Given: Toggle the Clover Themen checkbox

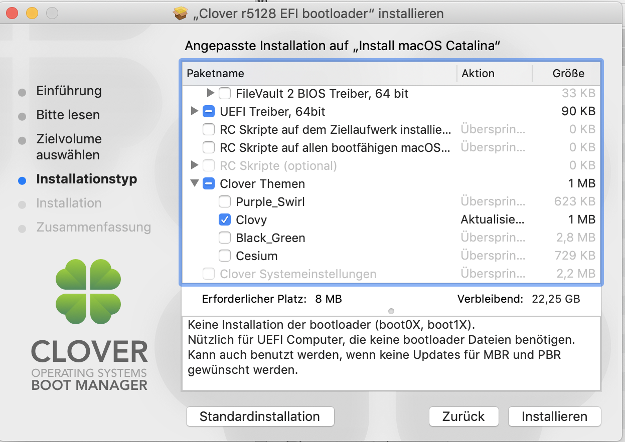Looking at the screenshot, I should click(x=209, y=184).
